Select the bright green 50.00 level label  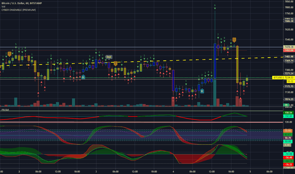[288, 141]
